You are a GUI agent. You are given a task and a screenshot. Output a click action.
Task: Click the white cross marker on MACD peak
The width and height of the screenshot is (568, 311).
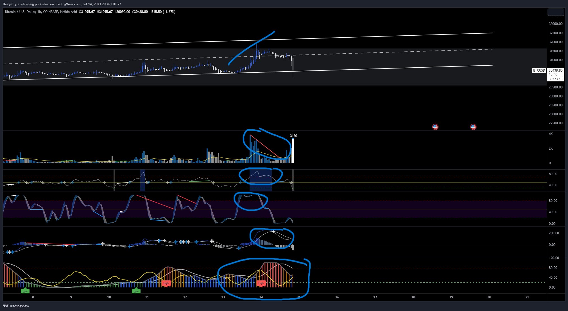(274, 232)
